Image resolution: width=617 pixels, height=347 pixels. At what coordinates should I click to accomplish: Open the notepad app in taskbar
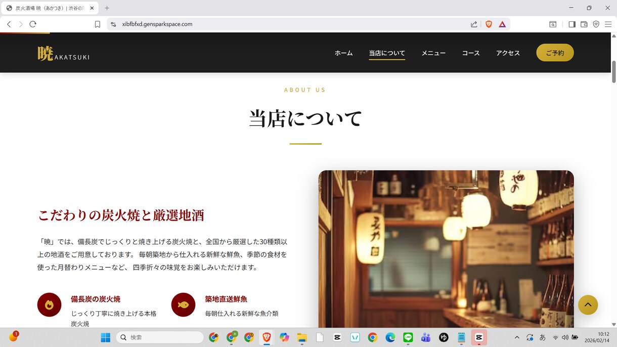[x=461, y=337]
